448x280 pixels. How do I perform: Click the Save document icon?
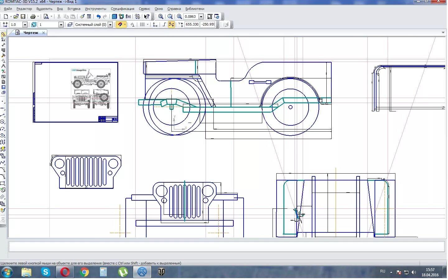(x=23, y=16)
